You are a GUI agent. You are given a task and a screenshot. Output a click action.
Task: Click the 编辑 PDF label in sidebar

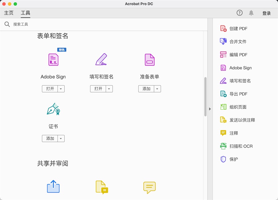[x=238, y=55]
